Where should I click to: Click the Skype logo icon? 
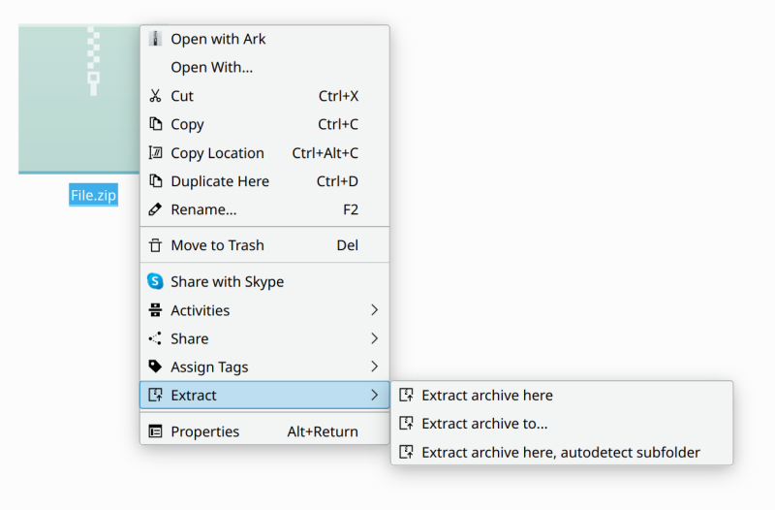[155, 281]
